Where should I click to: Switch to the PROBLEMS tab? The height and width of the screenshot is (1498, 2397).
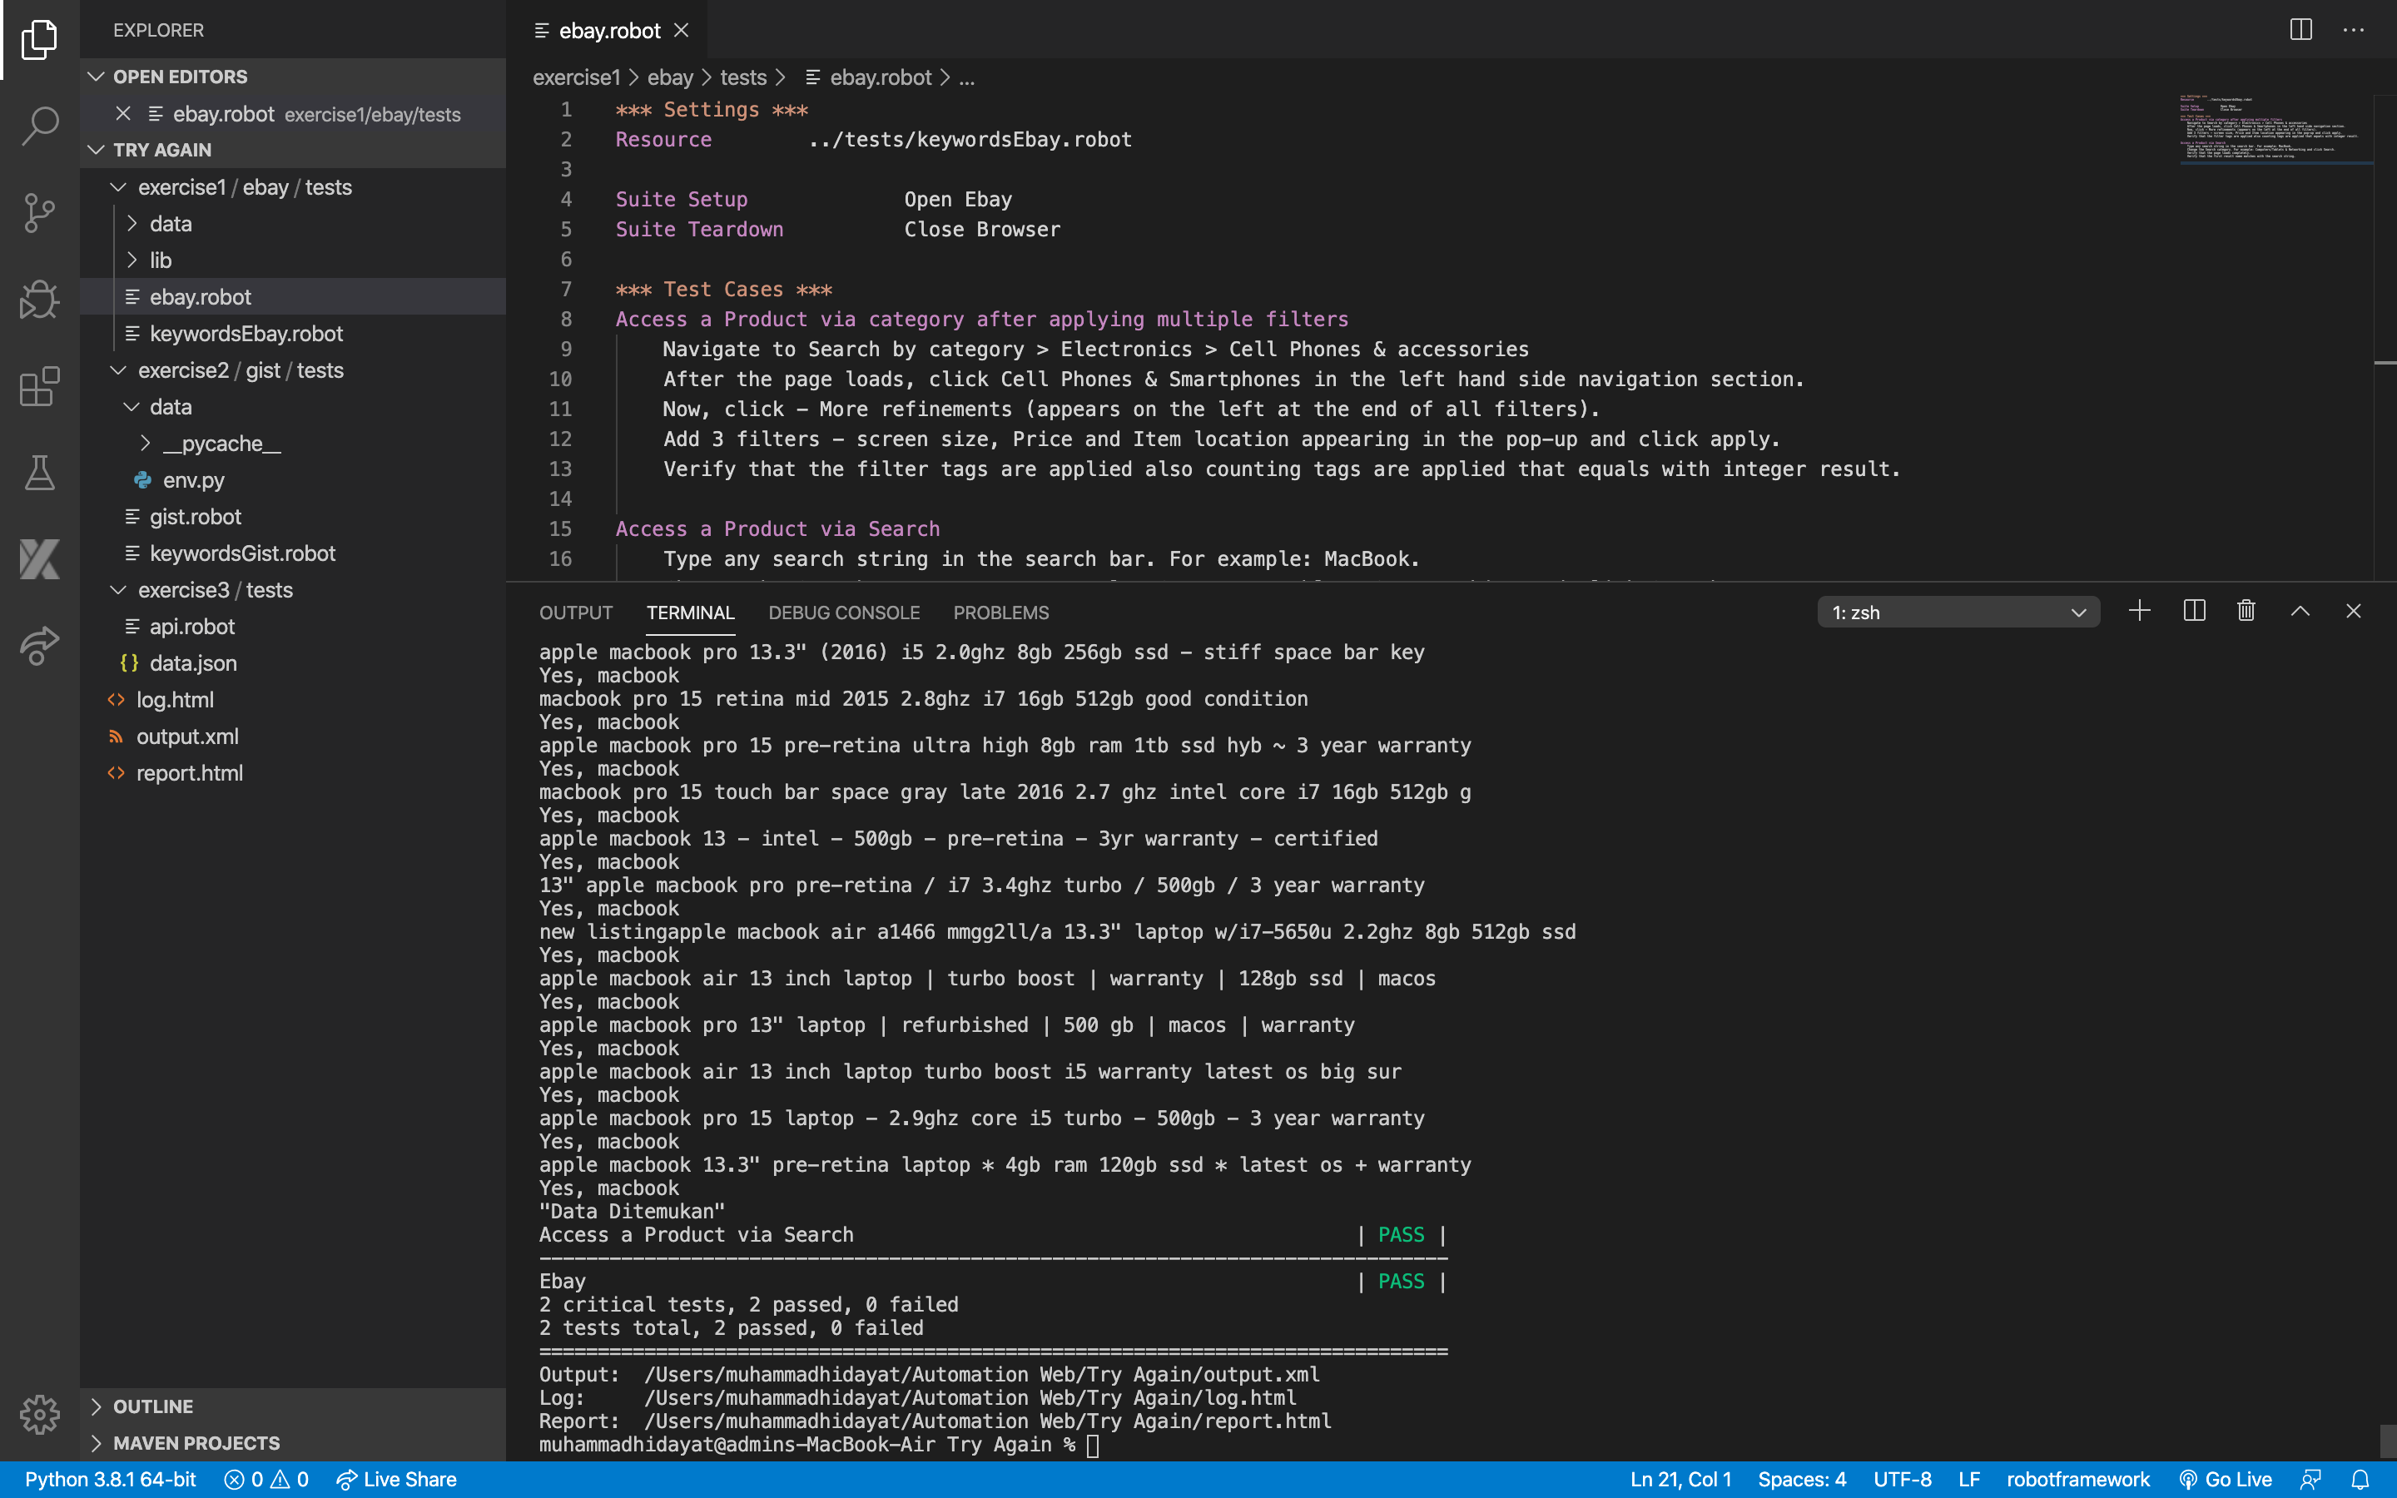point(1000,613)
